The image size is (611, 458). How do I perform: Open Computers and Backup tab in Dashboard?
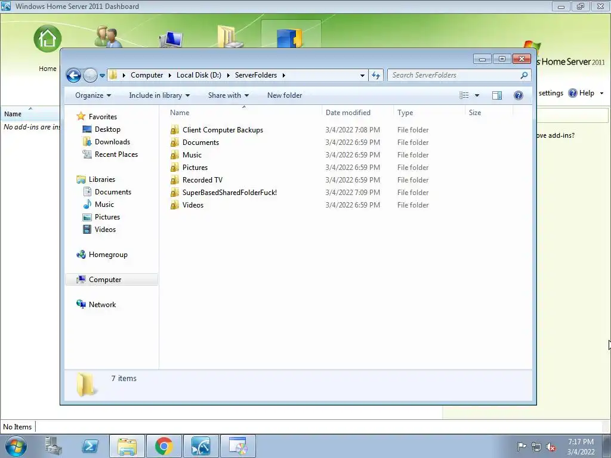tap(171, 39)
